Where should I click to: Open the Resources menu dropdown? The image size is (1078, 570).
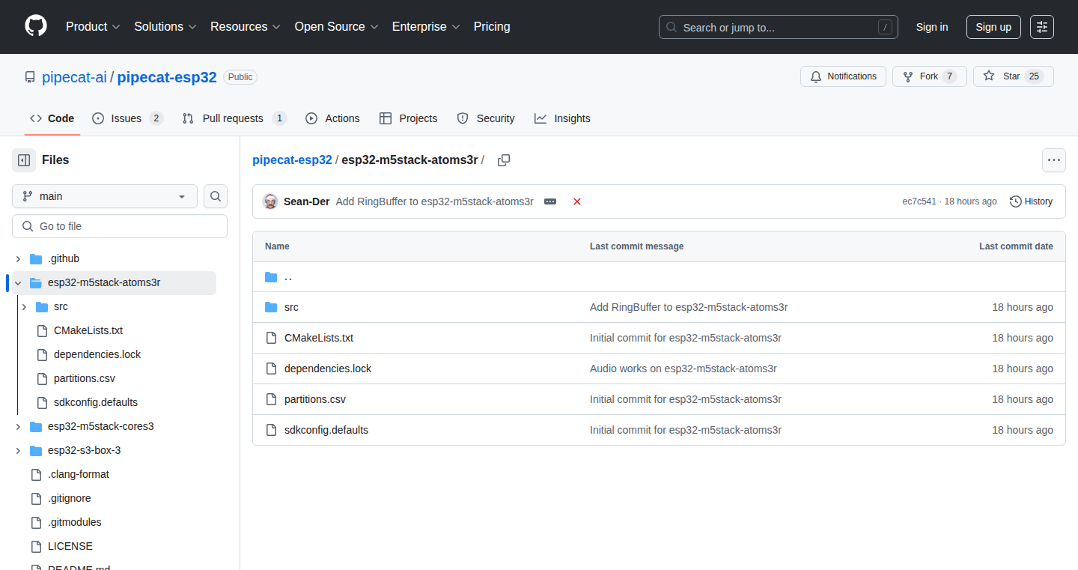click(246, 27)
